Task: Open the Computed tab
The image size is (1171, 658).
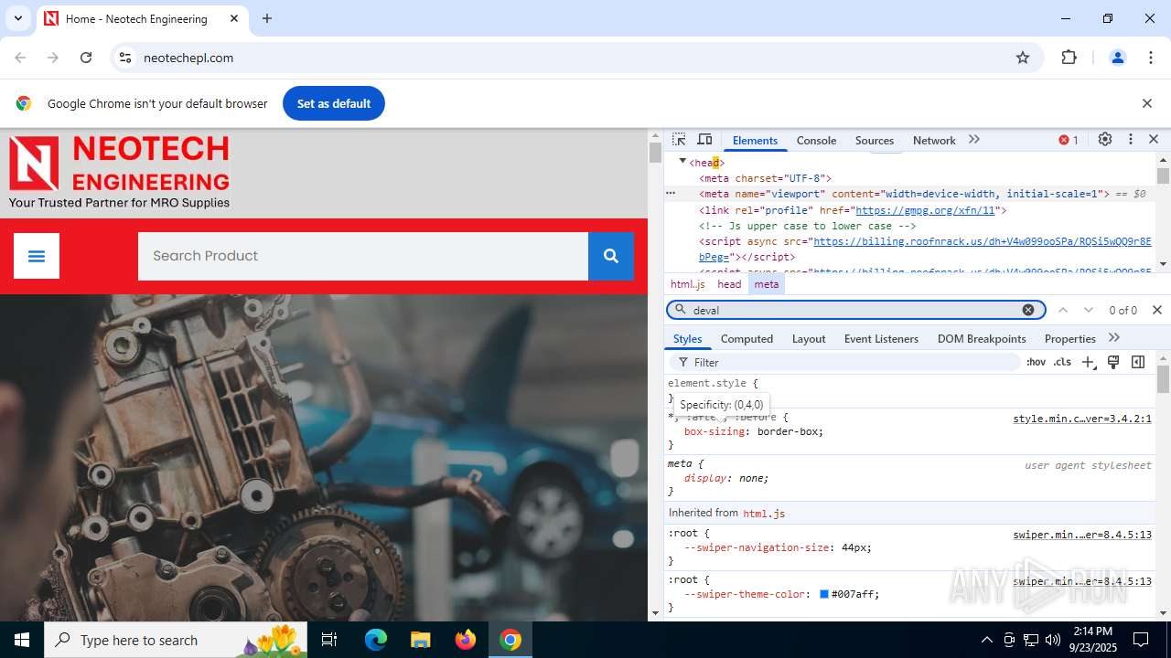Action: [747, 339]
